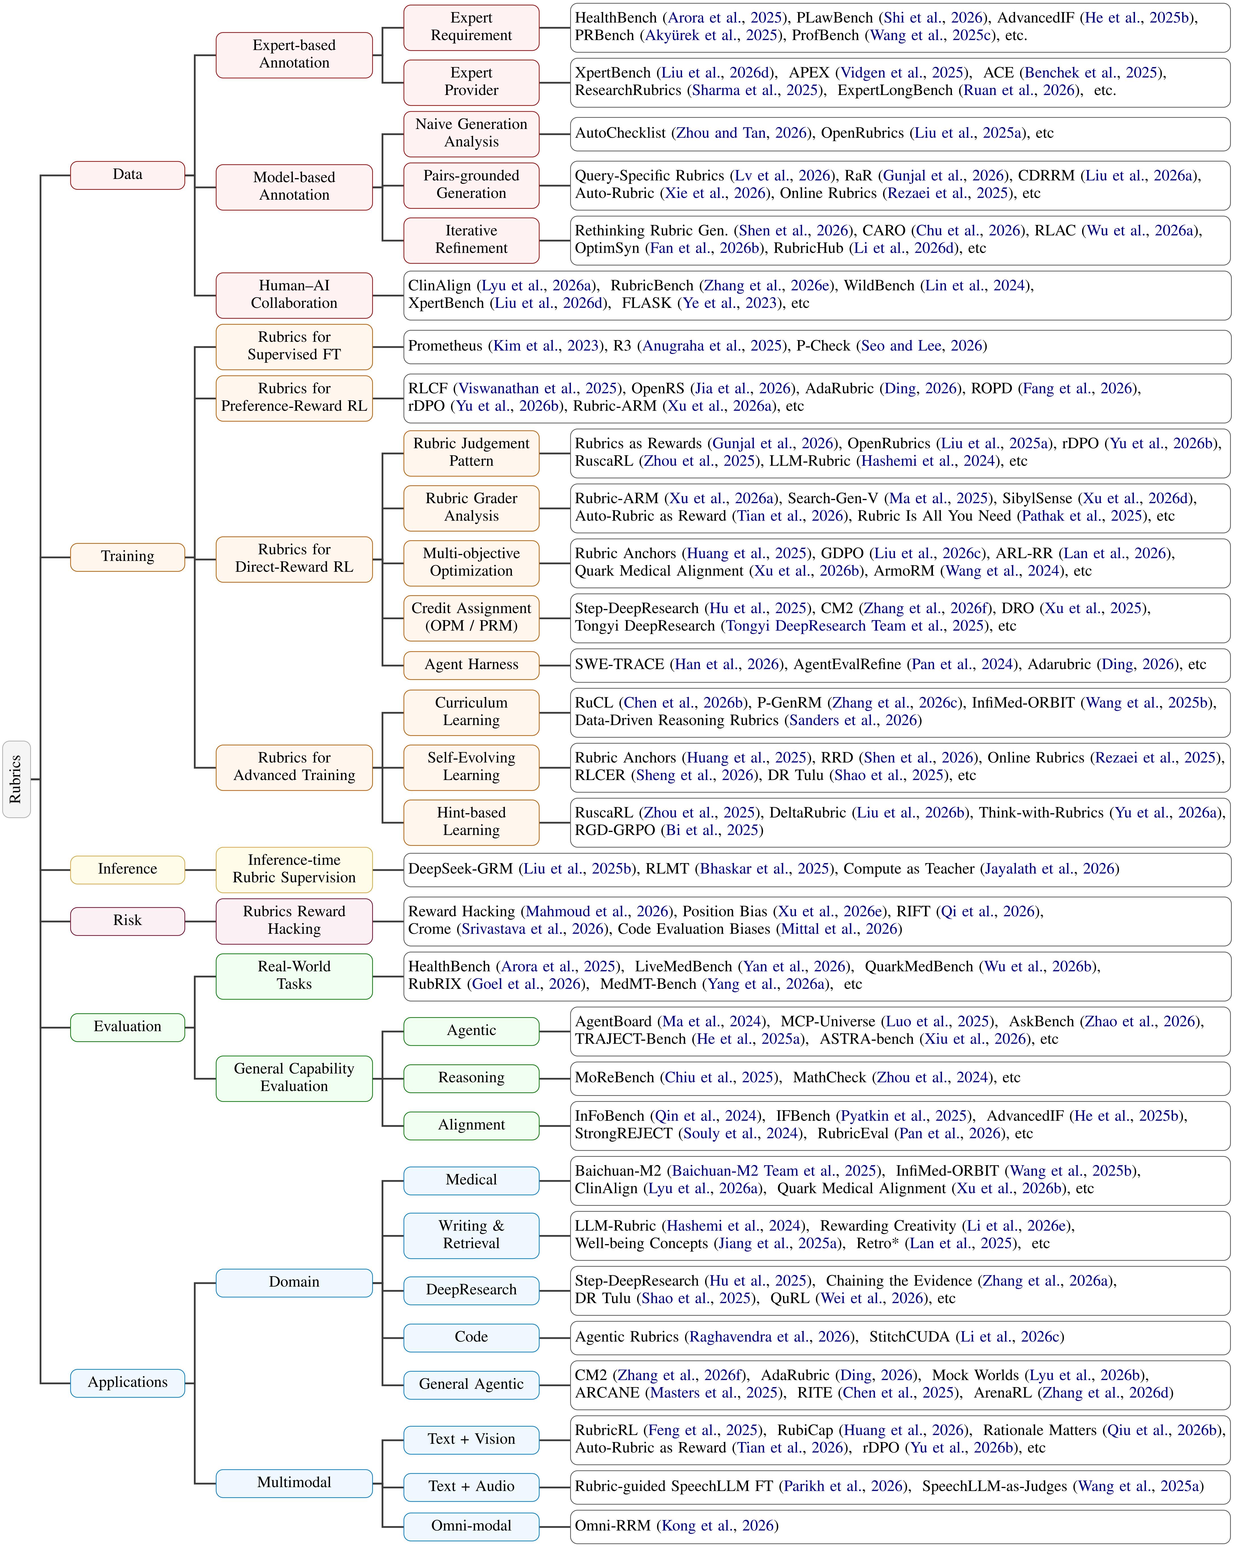Click Rubrics for Direct-Reward RL node
The height and width of the screenshot is (1551, 1234).
click(x=294, y=559)
